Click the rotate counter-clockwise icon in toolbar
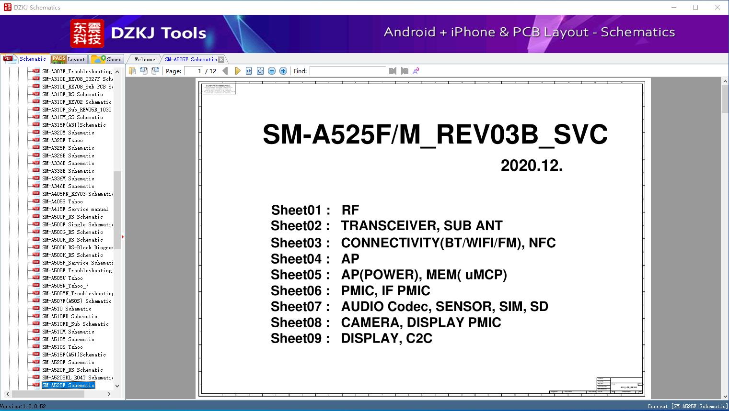Image resolution: width=729 pixels, height=411 pixels. 155,71
